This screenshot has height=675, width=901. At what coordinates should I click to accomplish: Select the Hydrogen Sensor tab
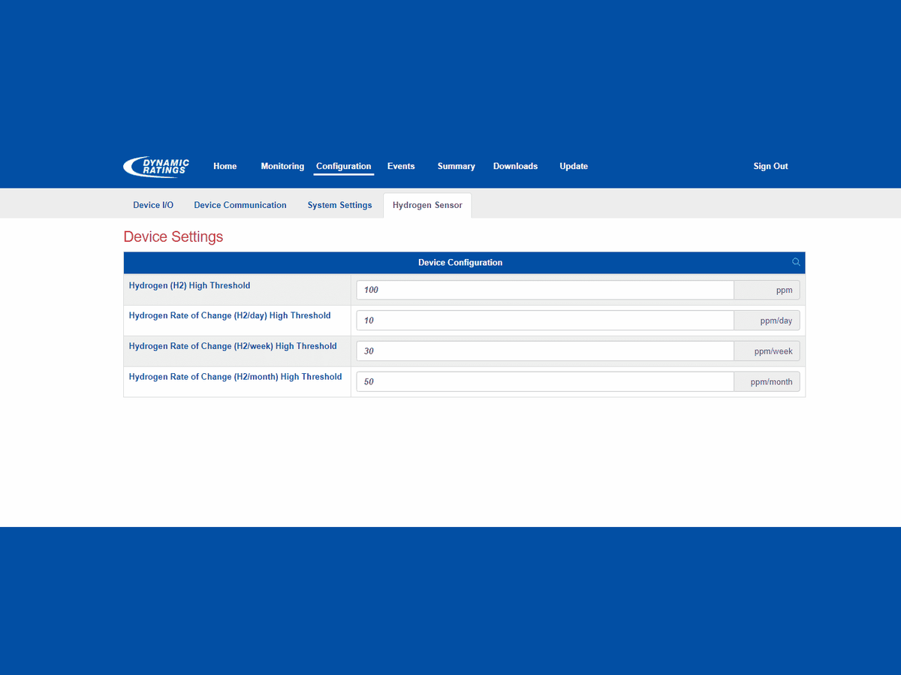[x=427, y=205]
